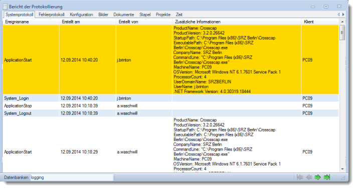Click PC09 in the highlighted row
356x189 pixels.
point(307,60)
